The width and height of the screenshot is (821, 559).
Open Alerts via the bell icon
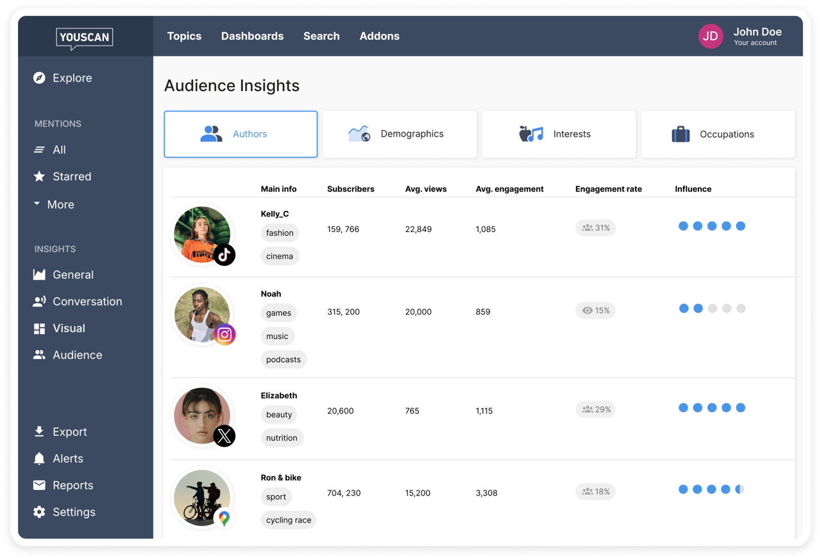coord(39,458)
